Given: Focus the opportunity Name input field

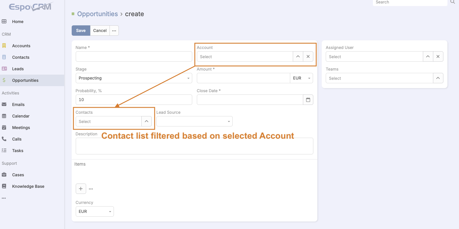Looking at the screenshot, I should click(x=134, y=56).
